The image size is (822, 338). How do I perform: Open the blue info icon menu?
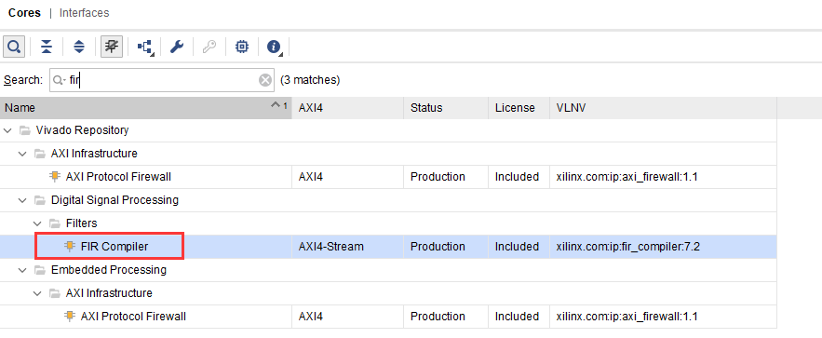(275, 47)
